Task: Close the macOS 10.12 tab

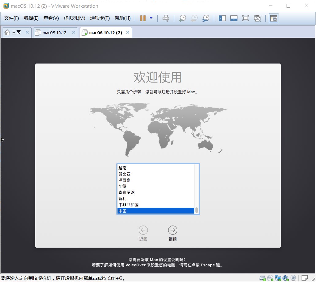Action: click(x=74, y=33)
